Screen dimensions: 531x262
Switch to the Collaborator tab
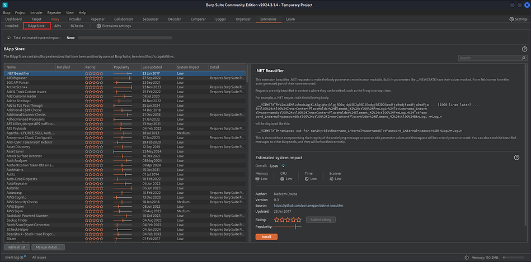pos(124,19)
